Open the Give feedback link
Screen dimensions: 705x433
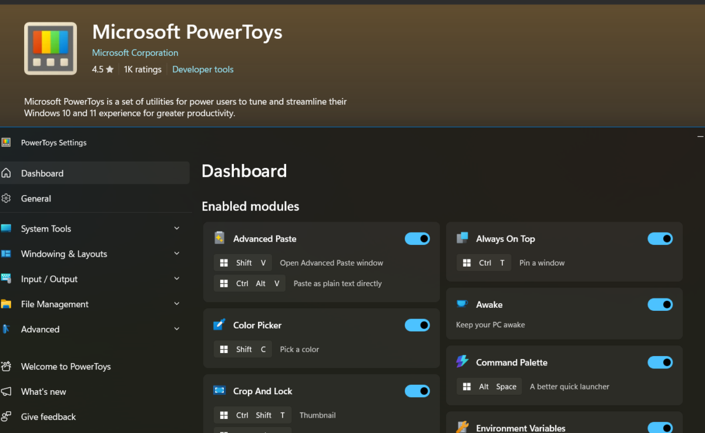click(x=95, y=417)
